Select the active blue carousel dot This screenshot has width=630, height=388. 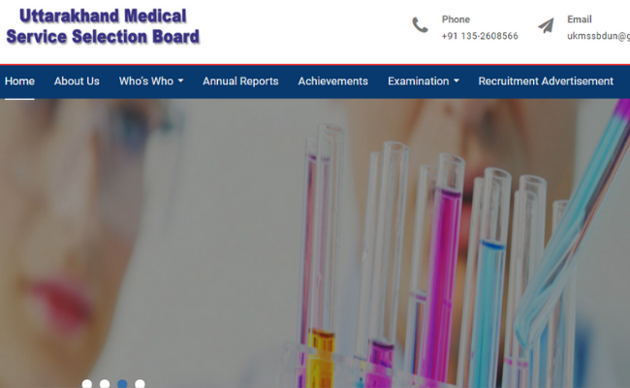point(122,383)
